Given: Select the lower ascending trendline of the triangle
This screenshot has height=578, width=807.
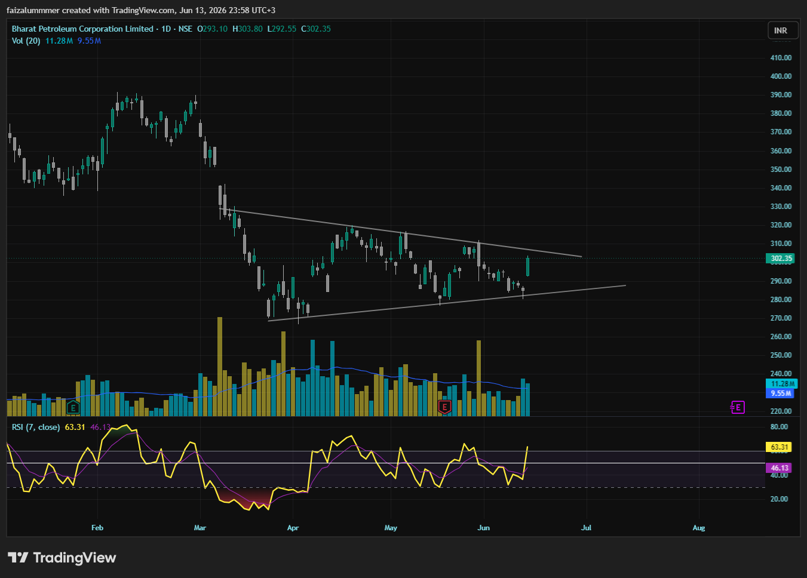Looking at the screenshot, I should pyautogui.click(x=447, y=303).
